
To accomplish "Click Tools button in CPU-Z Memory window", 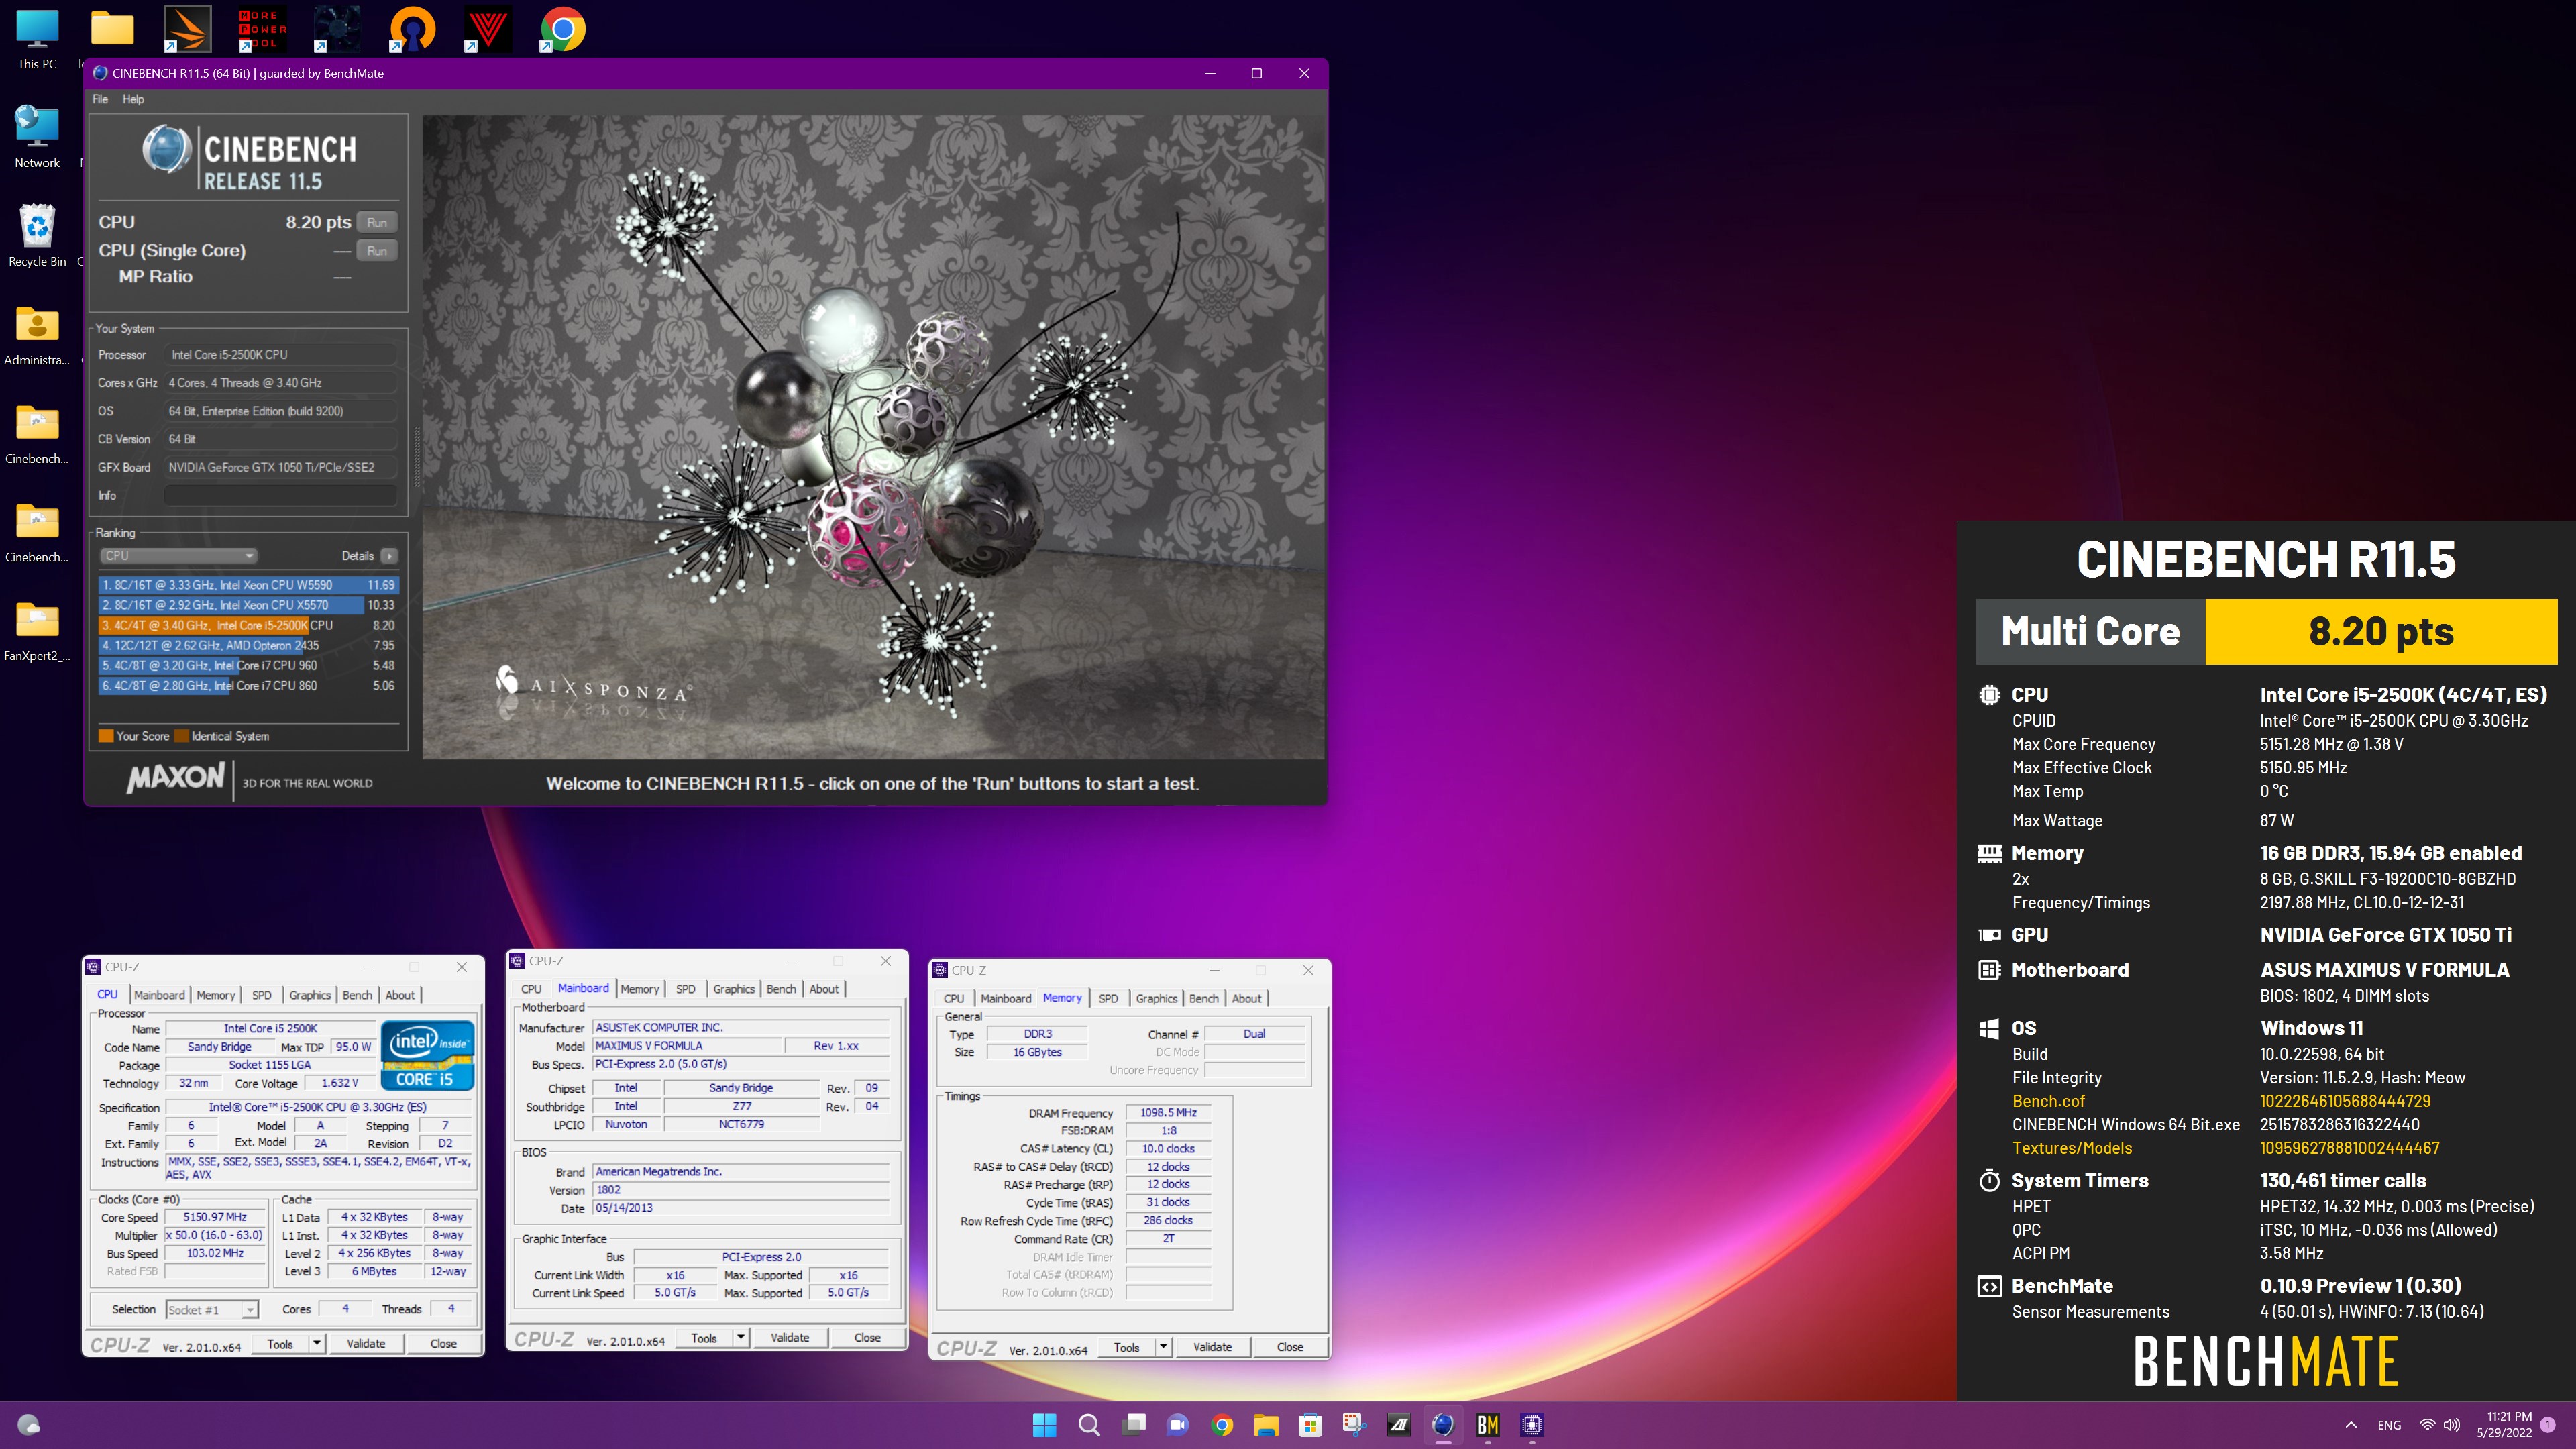I will (1126, 1347).
